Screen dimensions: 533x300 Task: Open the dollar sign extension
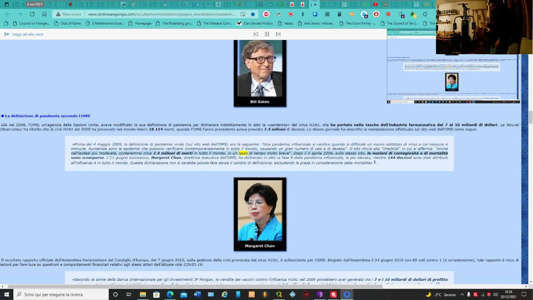(x=303, y=14)
